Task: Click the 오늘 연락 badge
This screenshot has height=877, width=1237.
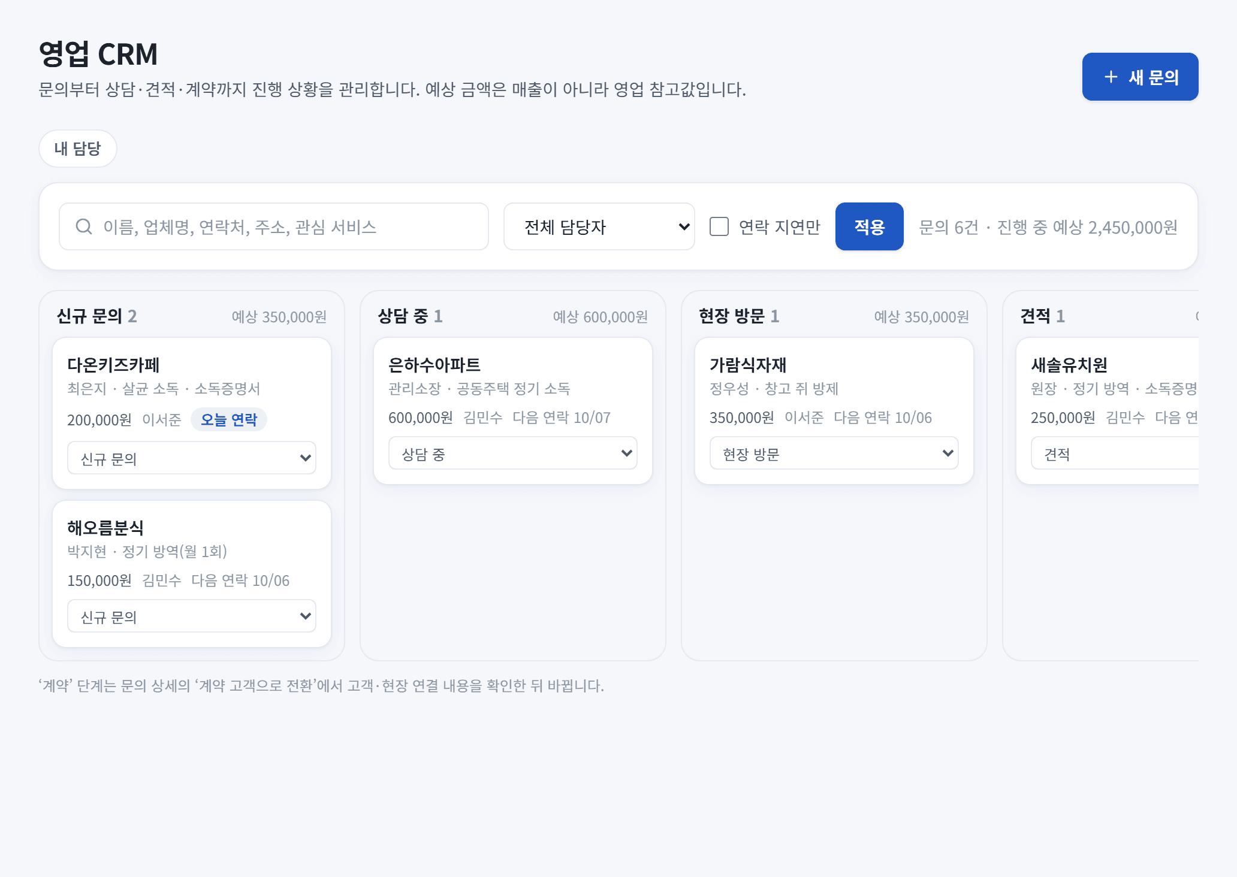Action: (229, 419)
